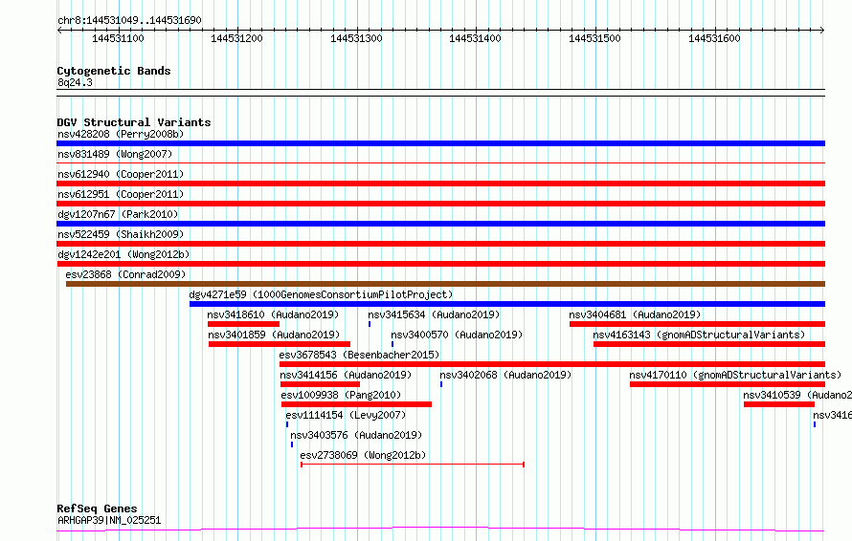Click the nsv3418610 (Audano2019) label
852x541 pixels.
273,314
